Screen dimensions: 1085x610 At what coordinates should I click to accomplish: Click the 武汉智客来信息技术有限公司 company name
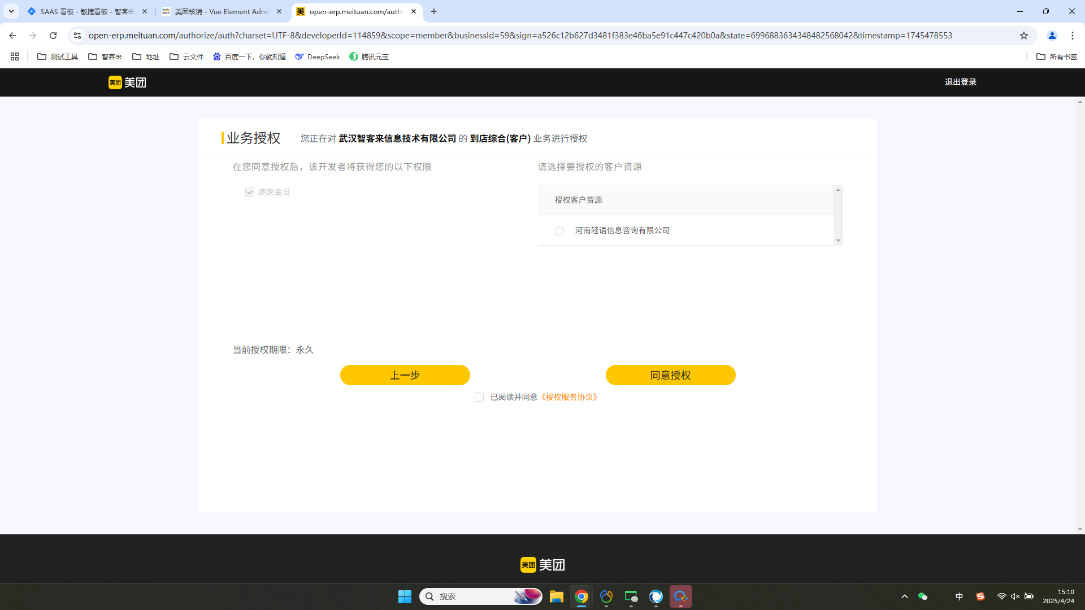[397, 138]
